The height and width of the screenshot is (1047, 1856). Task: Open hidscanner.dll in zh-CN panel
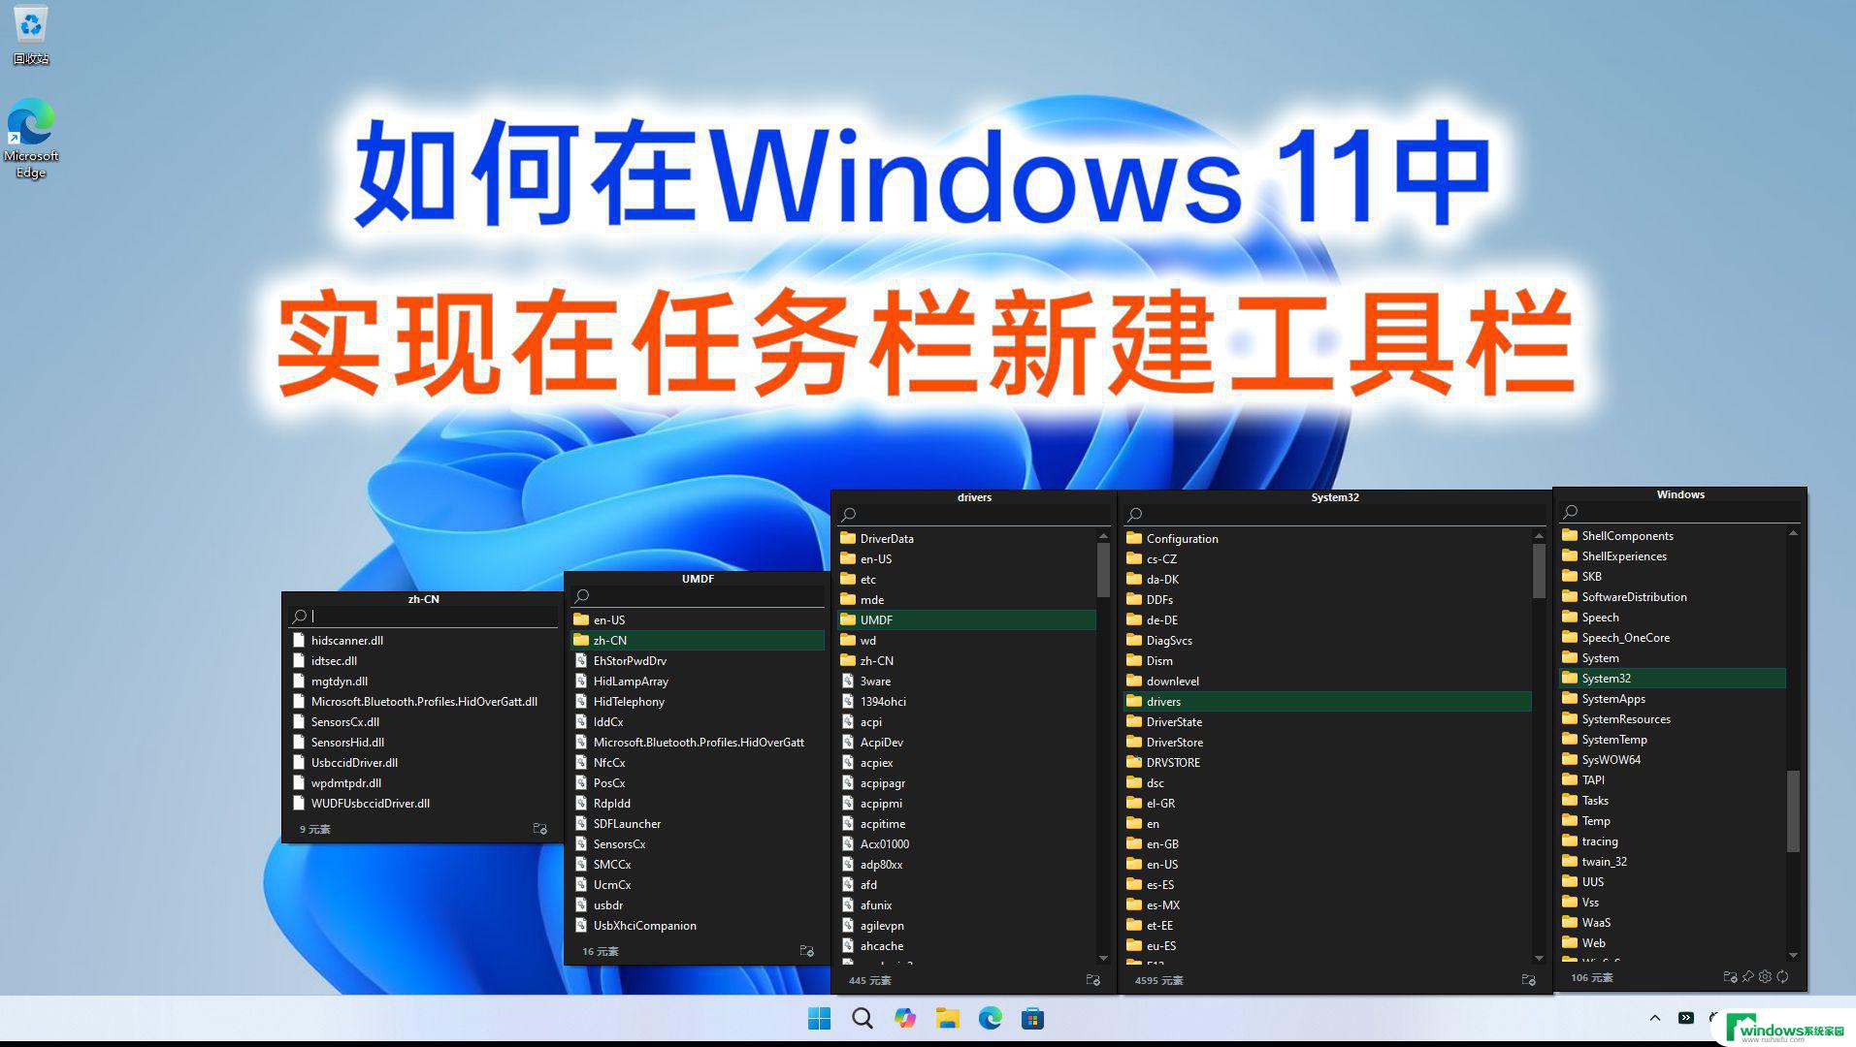pos(423,641)
